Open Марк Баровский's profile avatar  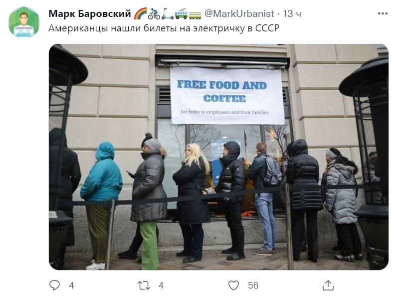24,22
